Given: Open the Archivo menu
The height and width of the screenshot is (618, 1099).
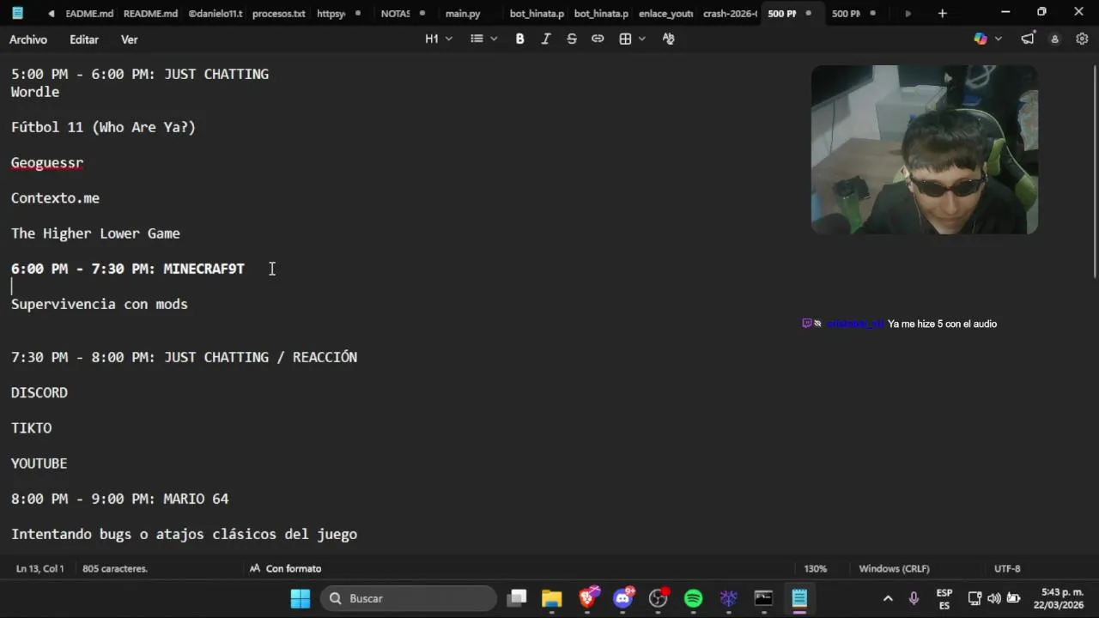Looking at the screenshot, I should (28, 39).
